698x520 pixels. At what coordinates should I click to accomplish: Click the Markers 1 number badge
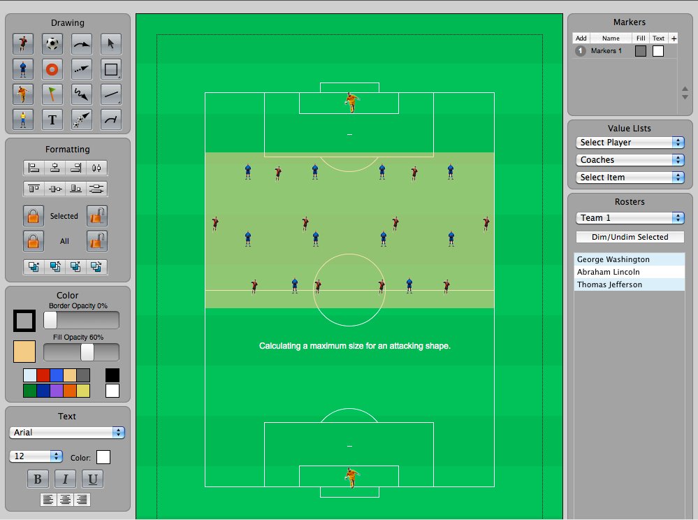click(x=580, y=51)
